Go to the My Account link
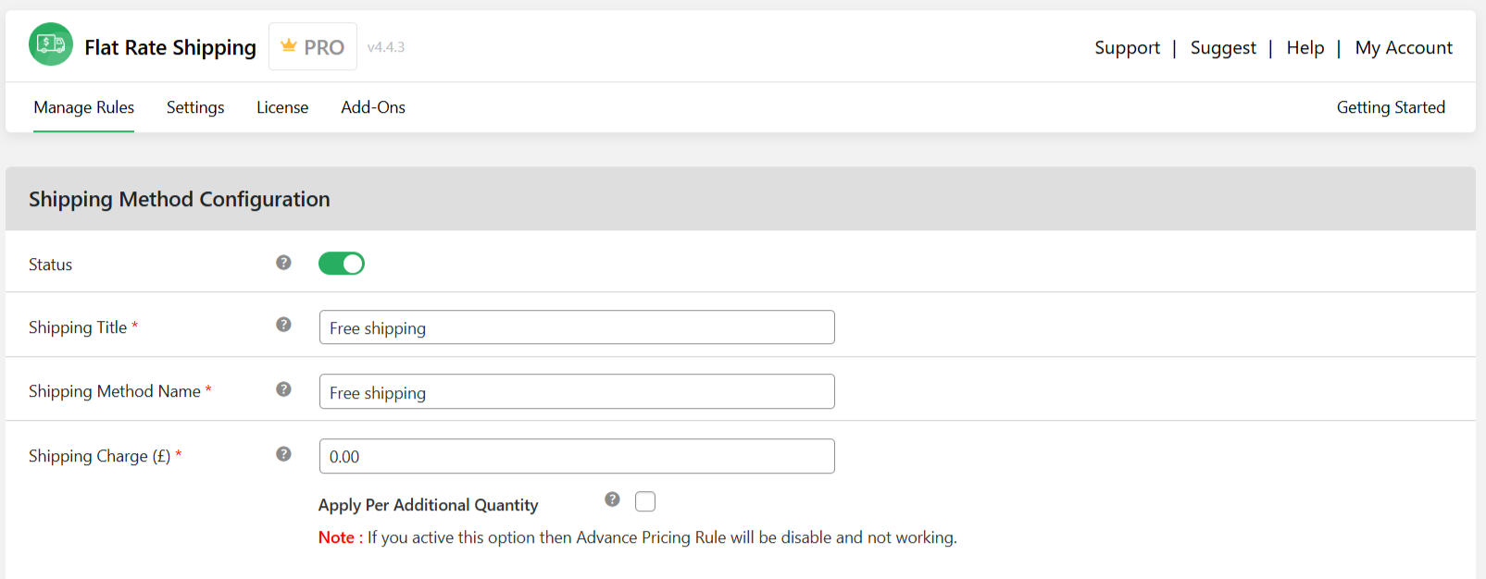 click(x=1404, y=48)
